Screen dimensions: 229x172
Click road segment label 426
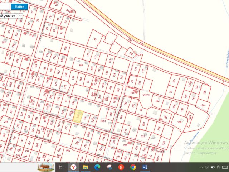(x=141, y=43)
